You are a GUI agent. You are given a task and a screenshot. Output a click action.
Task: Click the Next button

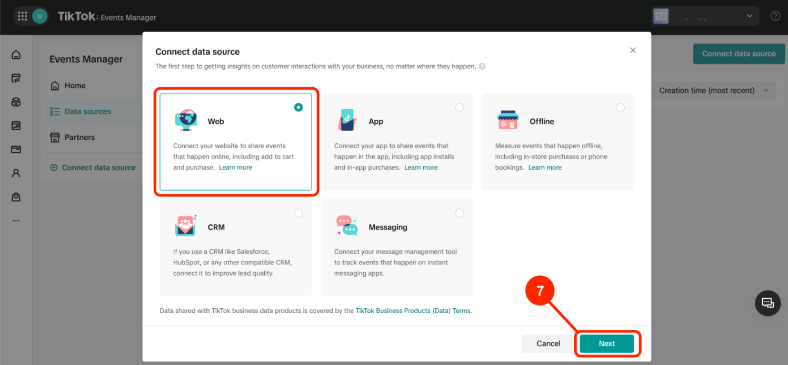607,343
